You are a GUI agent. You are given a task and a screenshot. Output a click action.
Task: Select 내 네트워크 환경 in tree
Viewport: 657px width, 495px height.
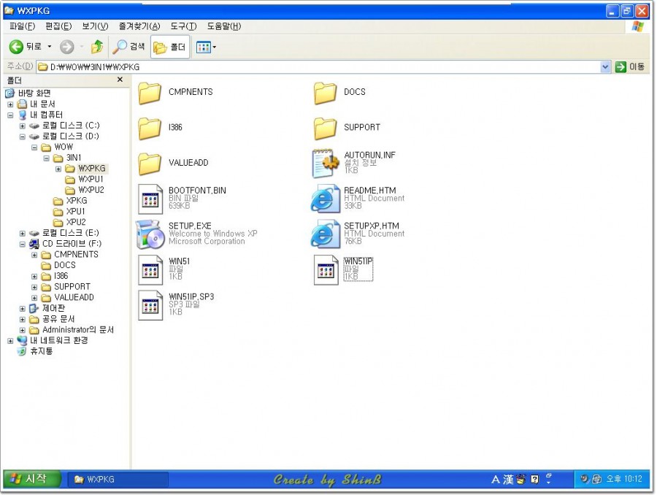(59, 341)
